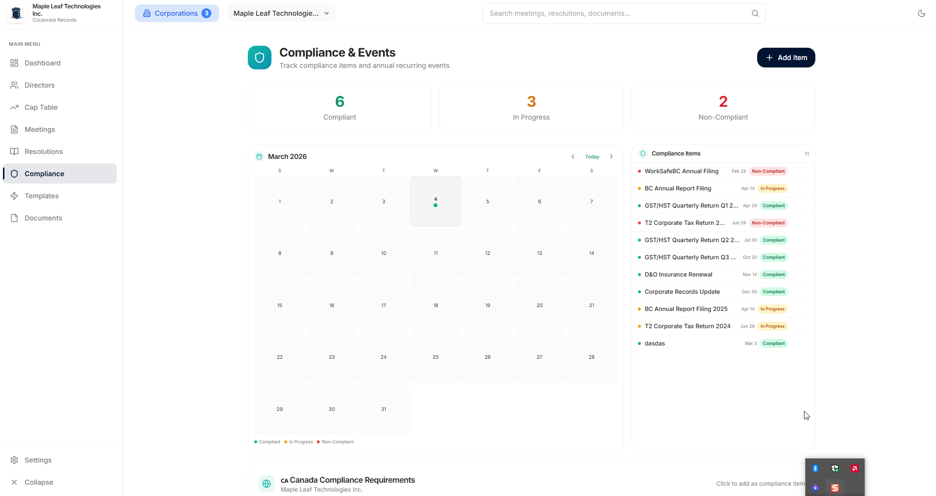This screenshot has height=496, width=936.
Task: Open BC Annual Report Filing Apr 14 item
Action: click(x=723, y=188)
